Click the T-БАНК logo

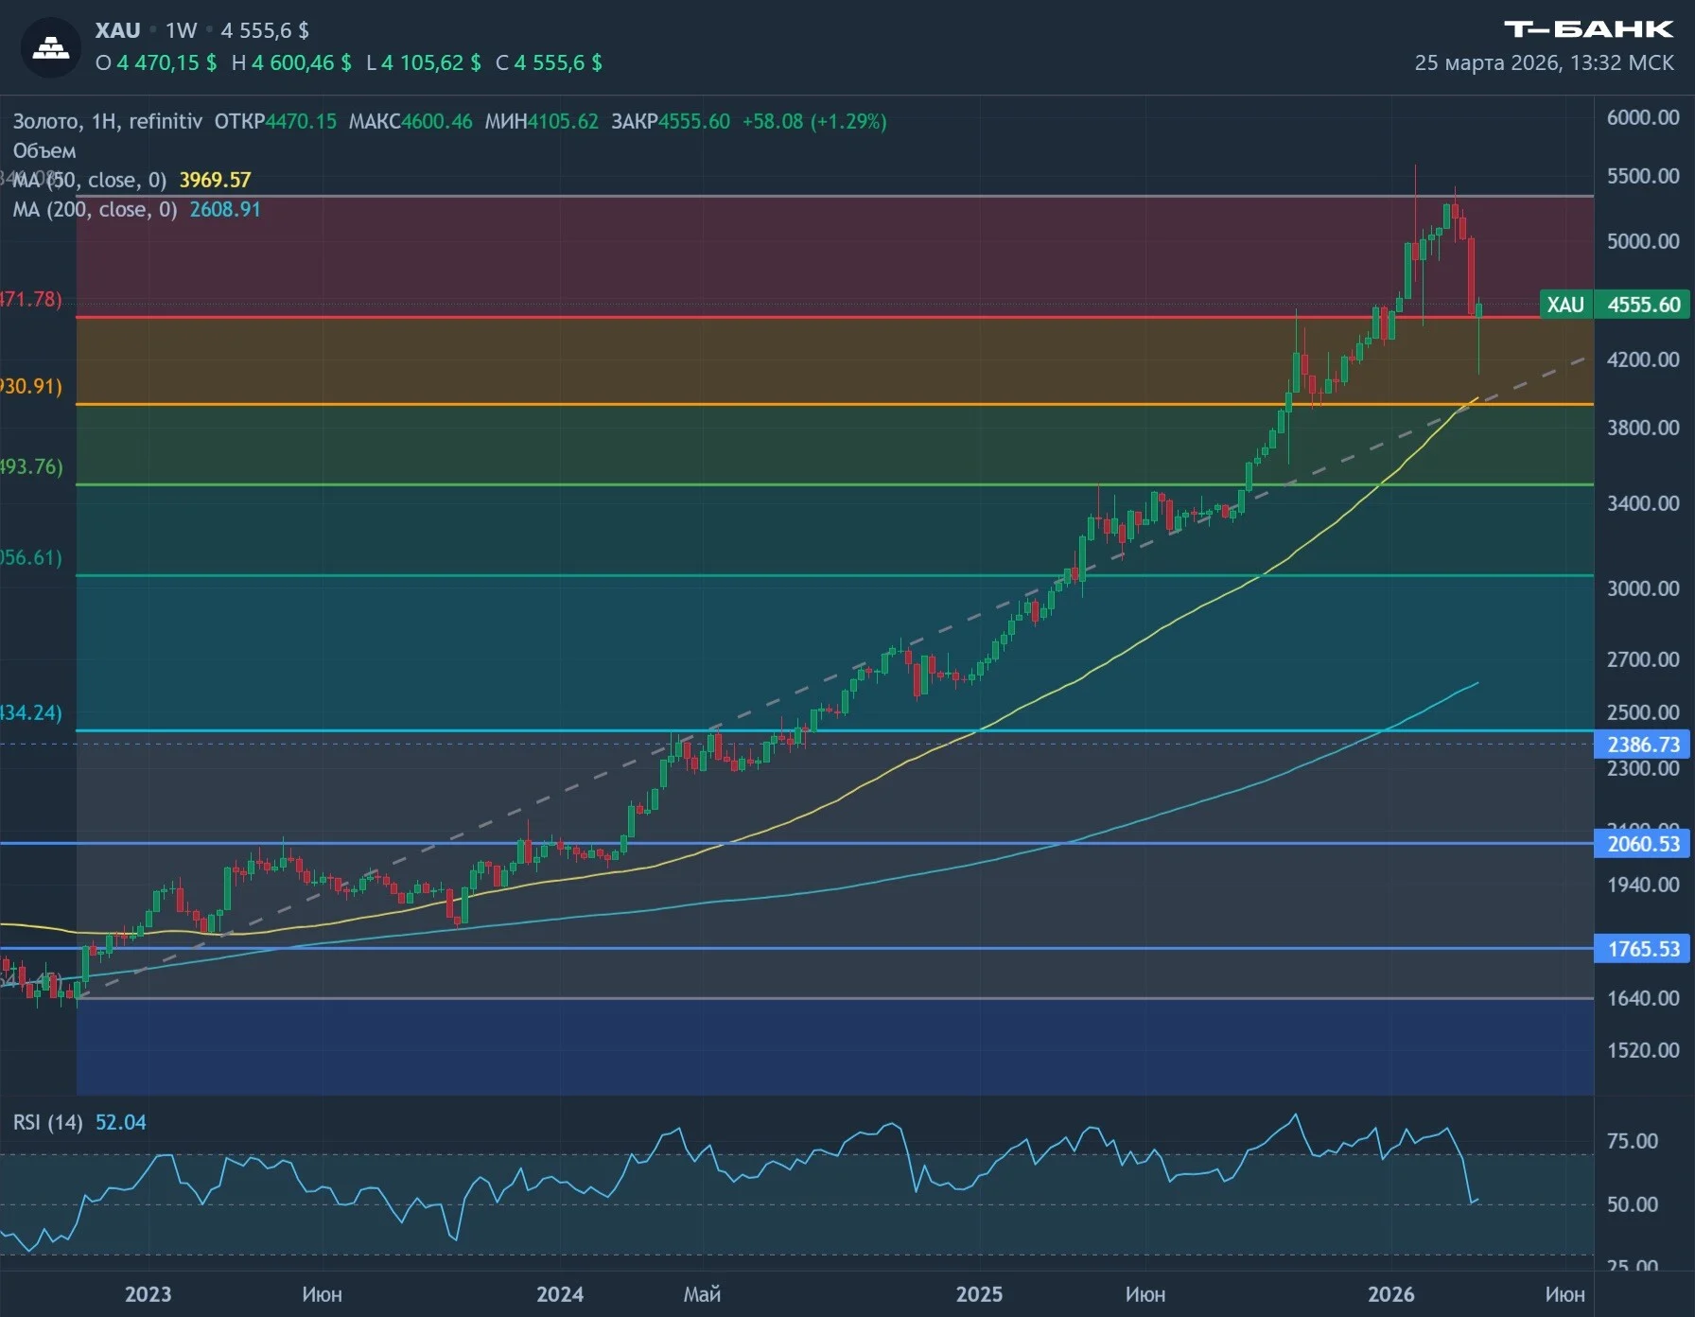point(1589,29)
